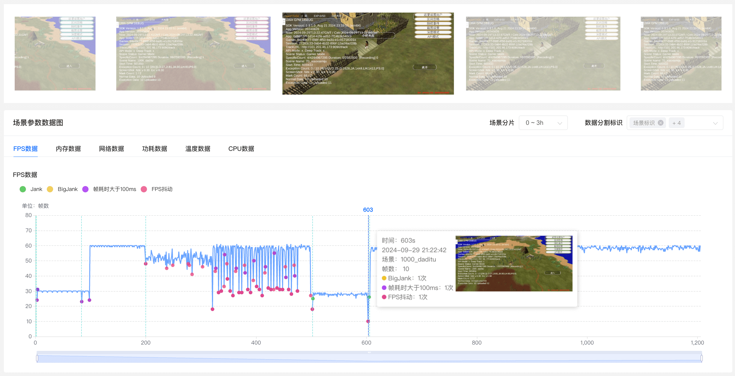
Task: Click the right handle of chart zoom slider
Action: [x=701, y=358]
